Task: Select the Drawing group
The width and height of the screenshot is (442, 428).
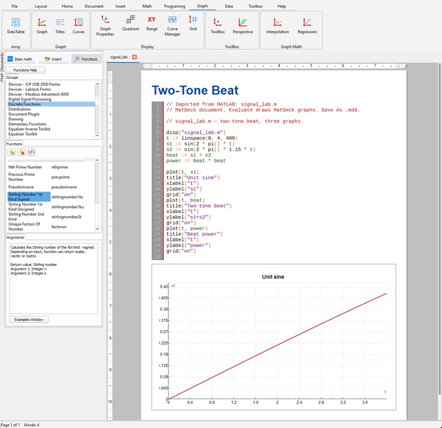Action: (x=51, y=119)
